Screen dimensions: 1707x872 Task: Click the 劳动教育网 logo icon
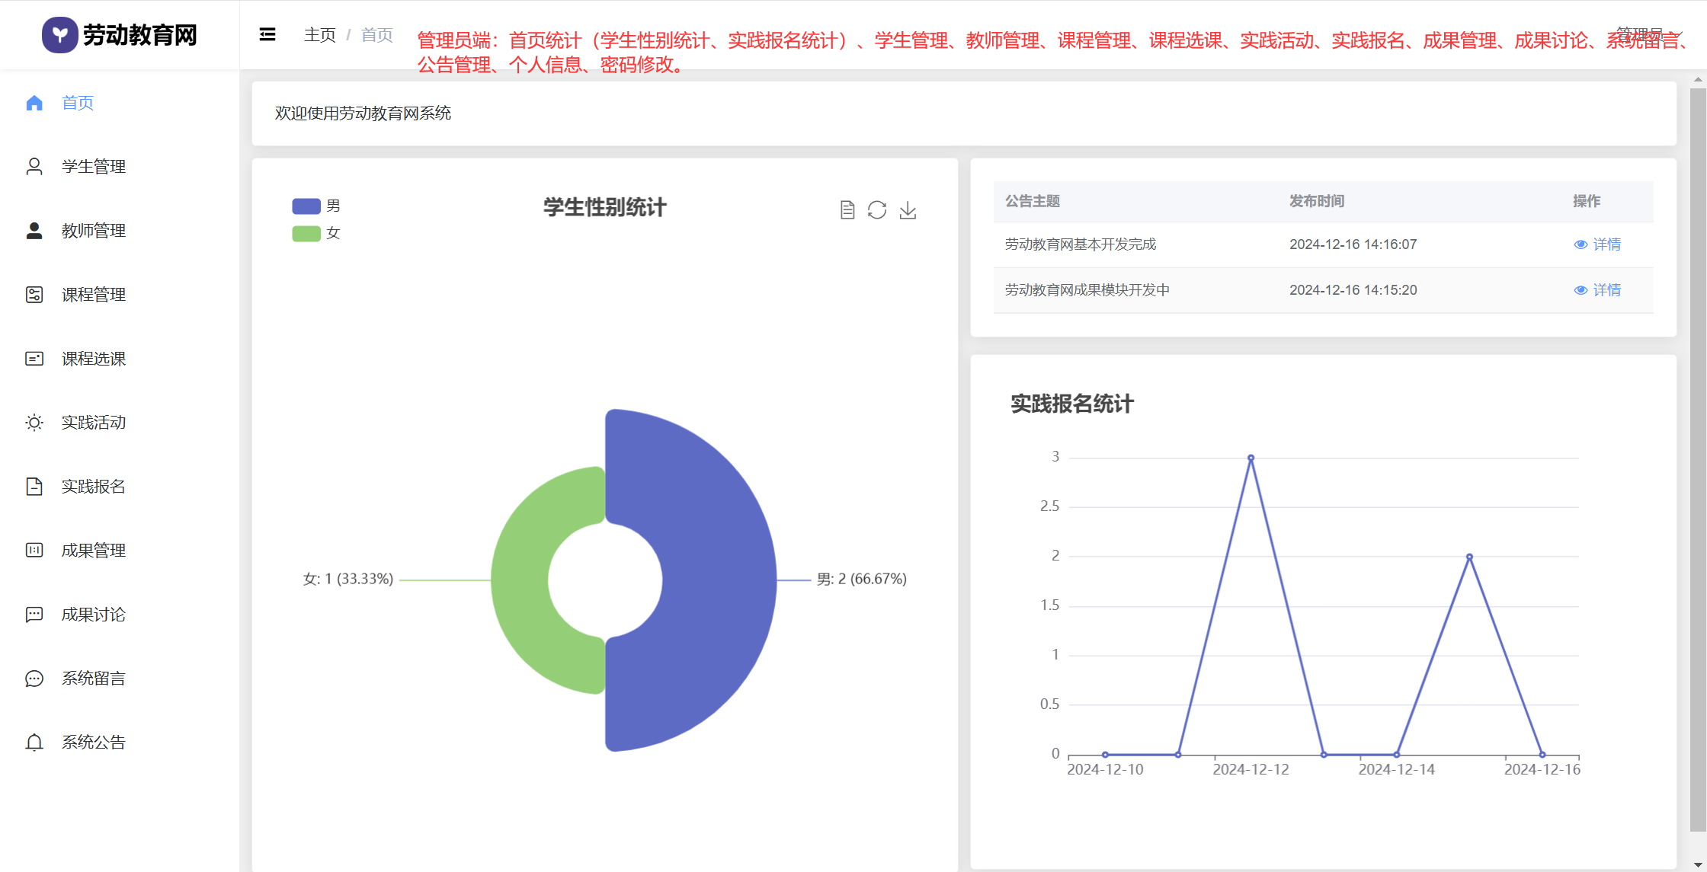pos(59,35)
